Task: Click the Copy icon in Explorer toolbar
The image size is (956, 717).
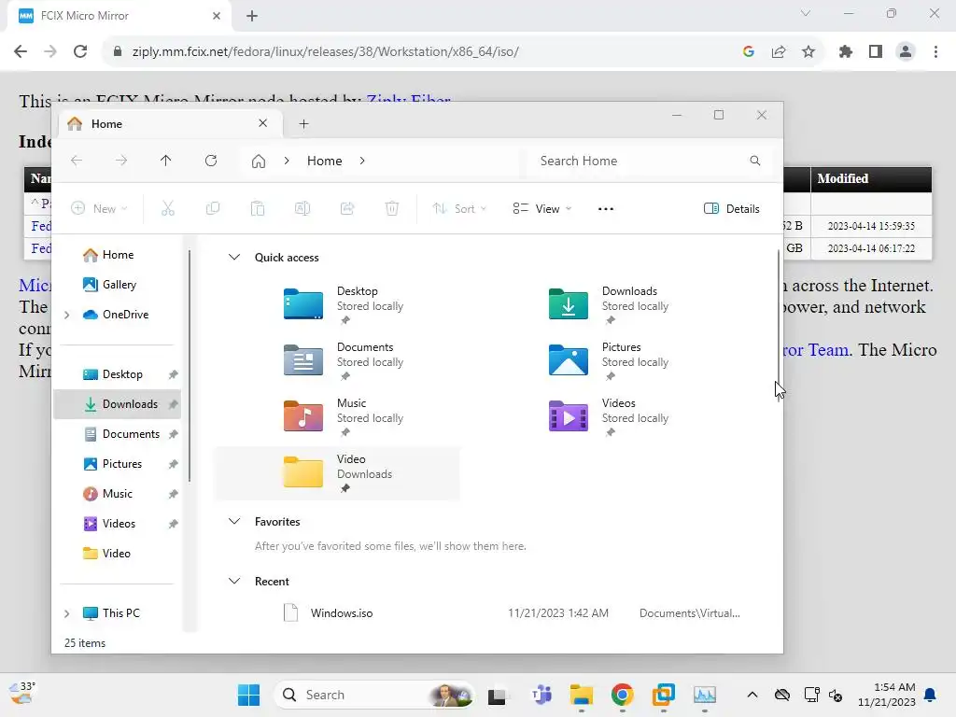Action: click(213, 208)
